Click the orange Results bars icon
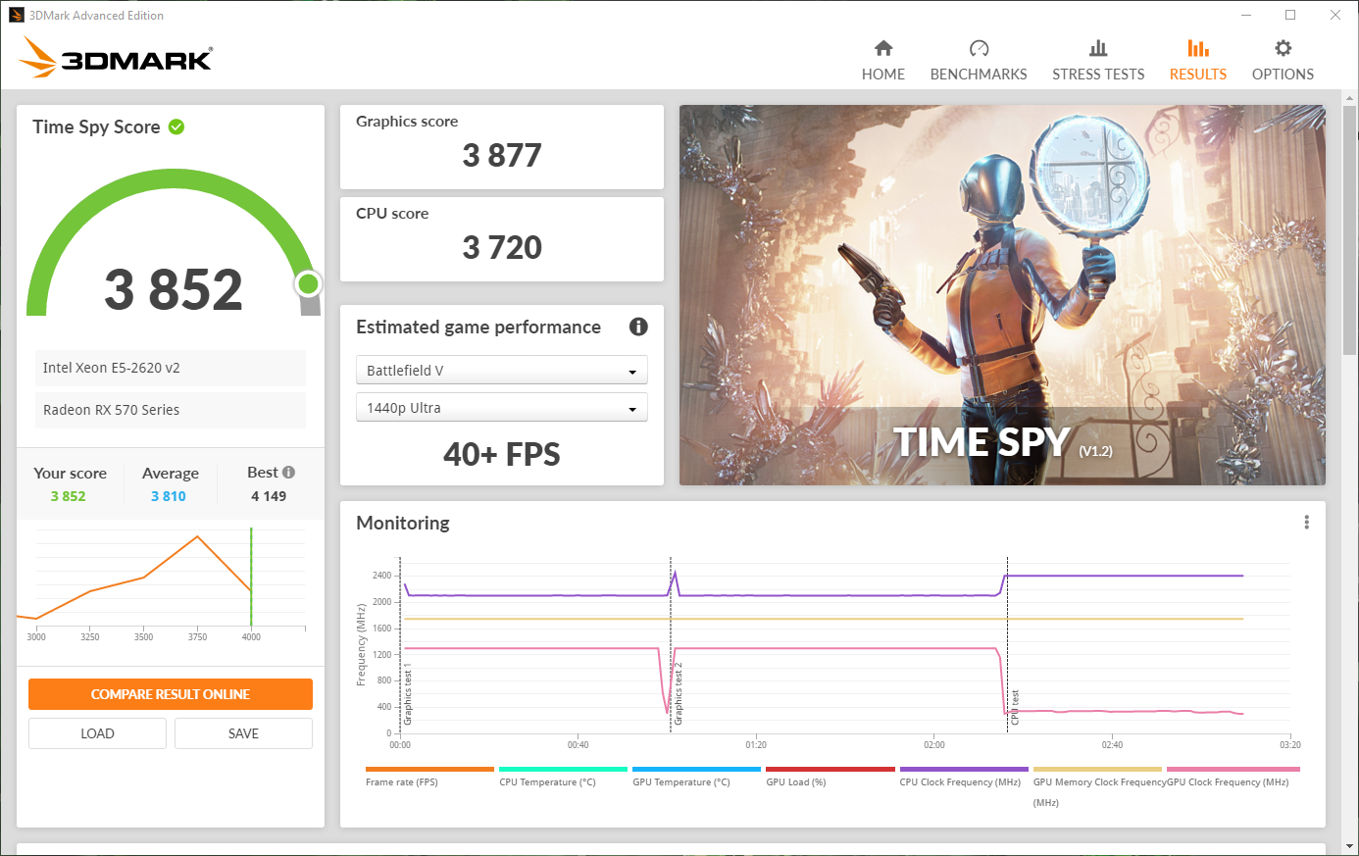This screenshot has height=856, width=1359. pyautogui.click(x=1197, y=46)
